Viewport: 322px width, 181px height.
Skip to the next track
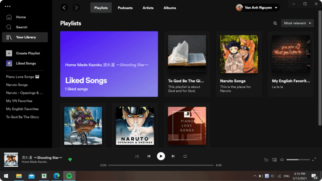[x=173, y=156]
